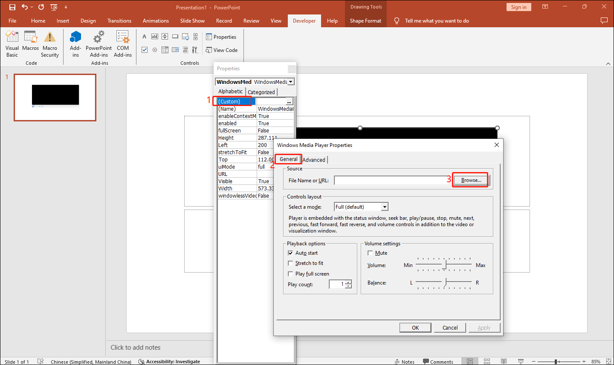Viewport: 614px width, 365px height.
Task: Open More Controls tools
Action: coord(195,50)
